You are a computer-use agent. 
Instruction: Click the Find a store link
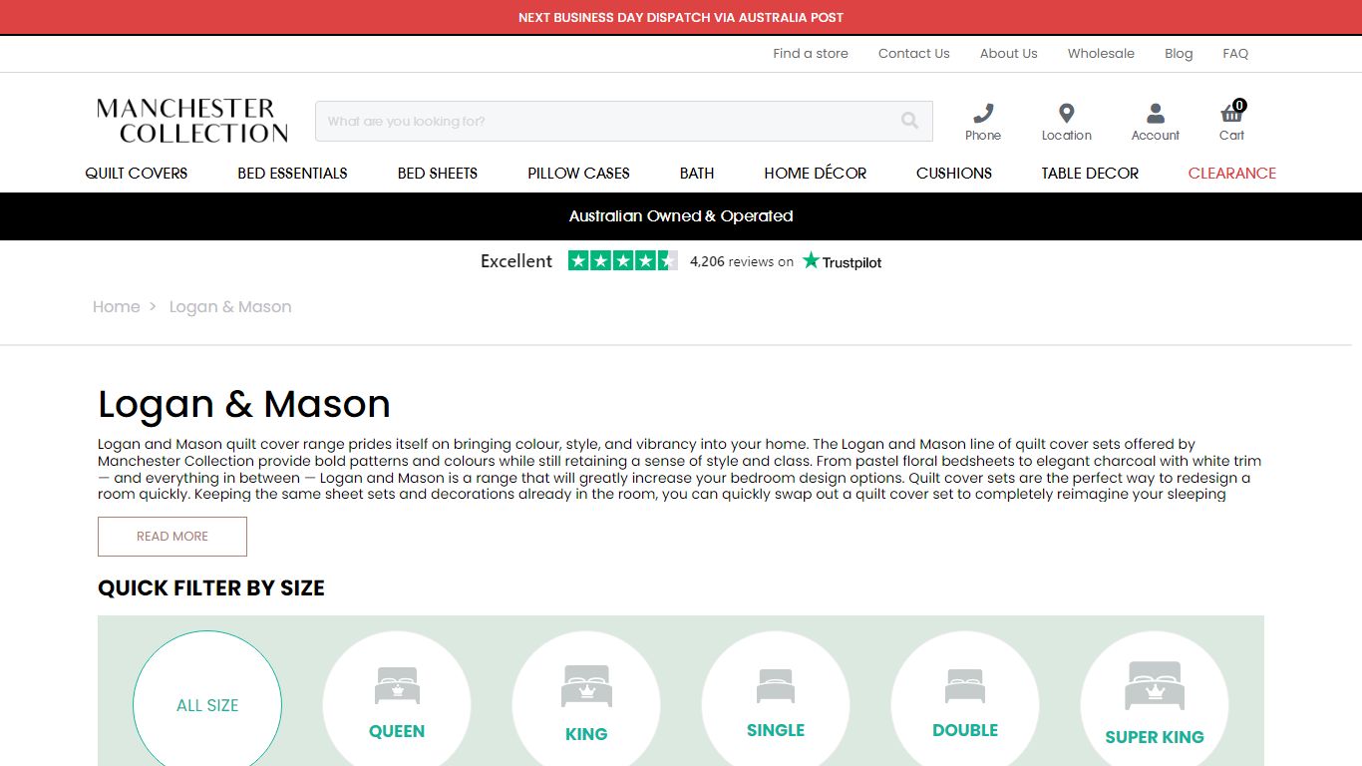(x=811, y=54)
